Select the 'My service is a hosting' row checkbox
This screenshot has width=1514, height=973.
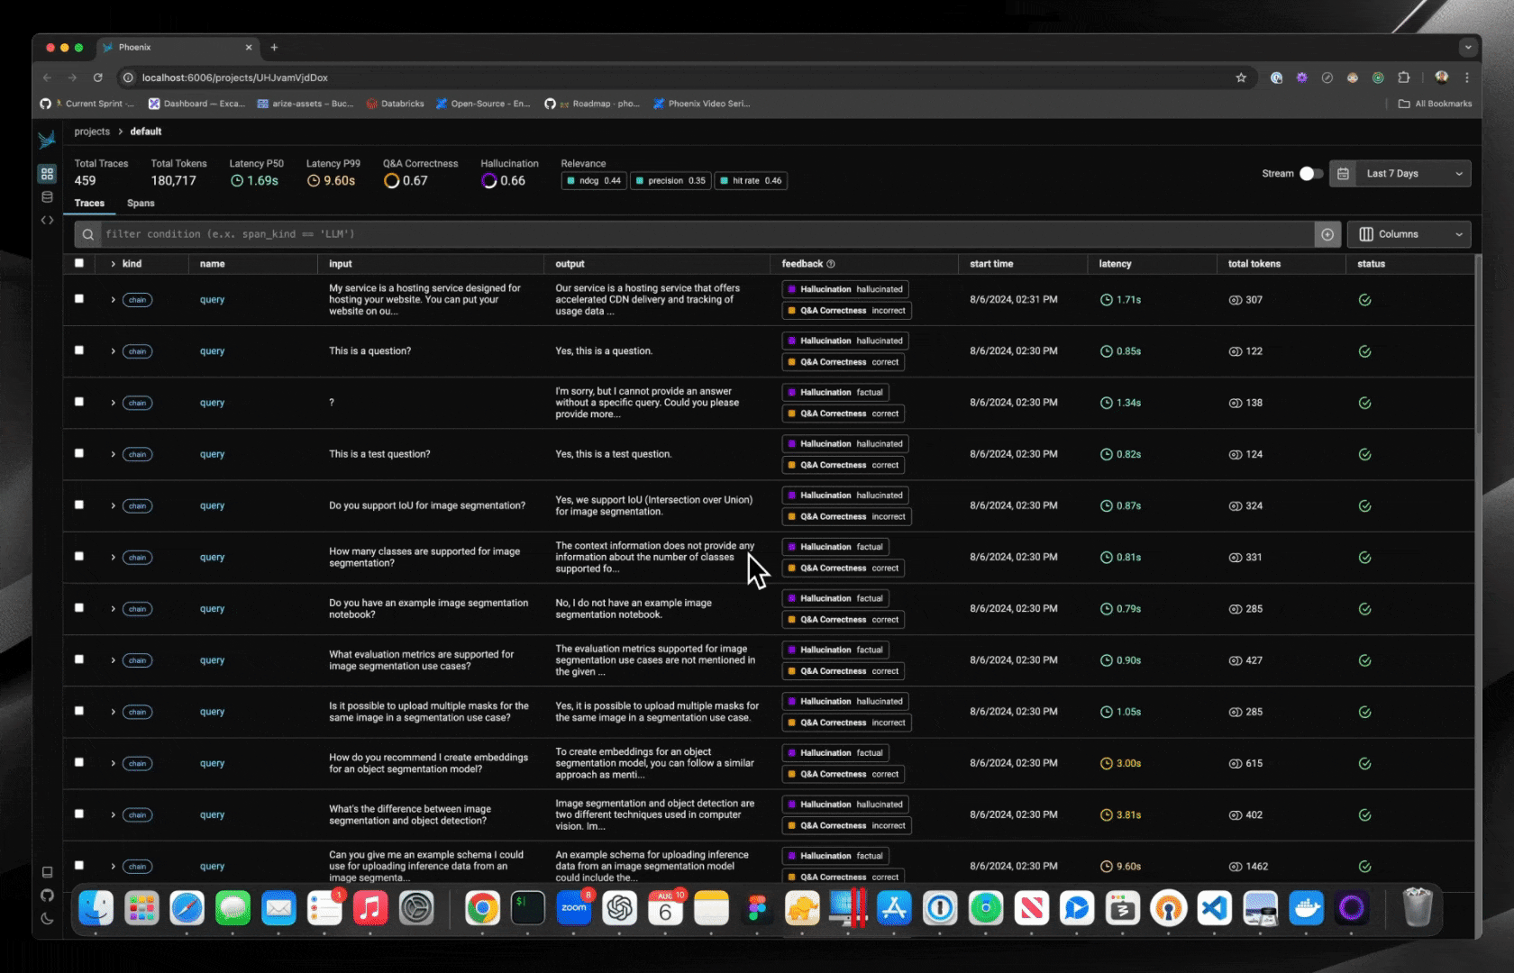click(79, 298)
